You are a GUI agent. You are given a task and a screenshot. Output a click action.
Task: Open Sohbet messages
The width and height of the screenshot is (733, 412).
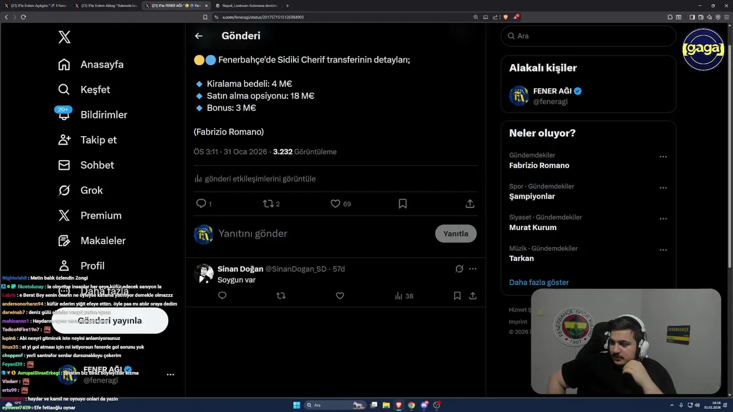(x=86, y=165)
